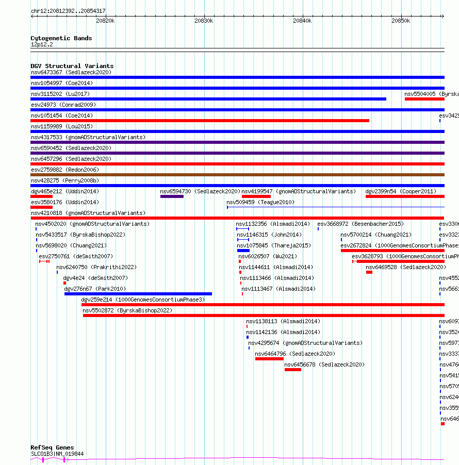Click the red nsv5504005 variant bar

tap(424, 99)
